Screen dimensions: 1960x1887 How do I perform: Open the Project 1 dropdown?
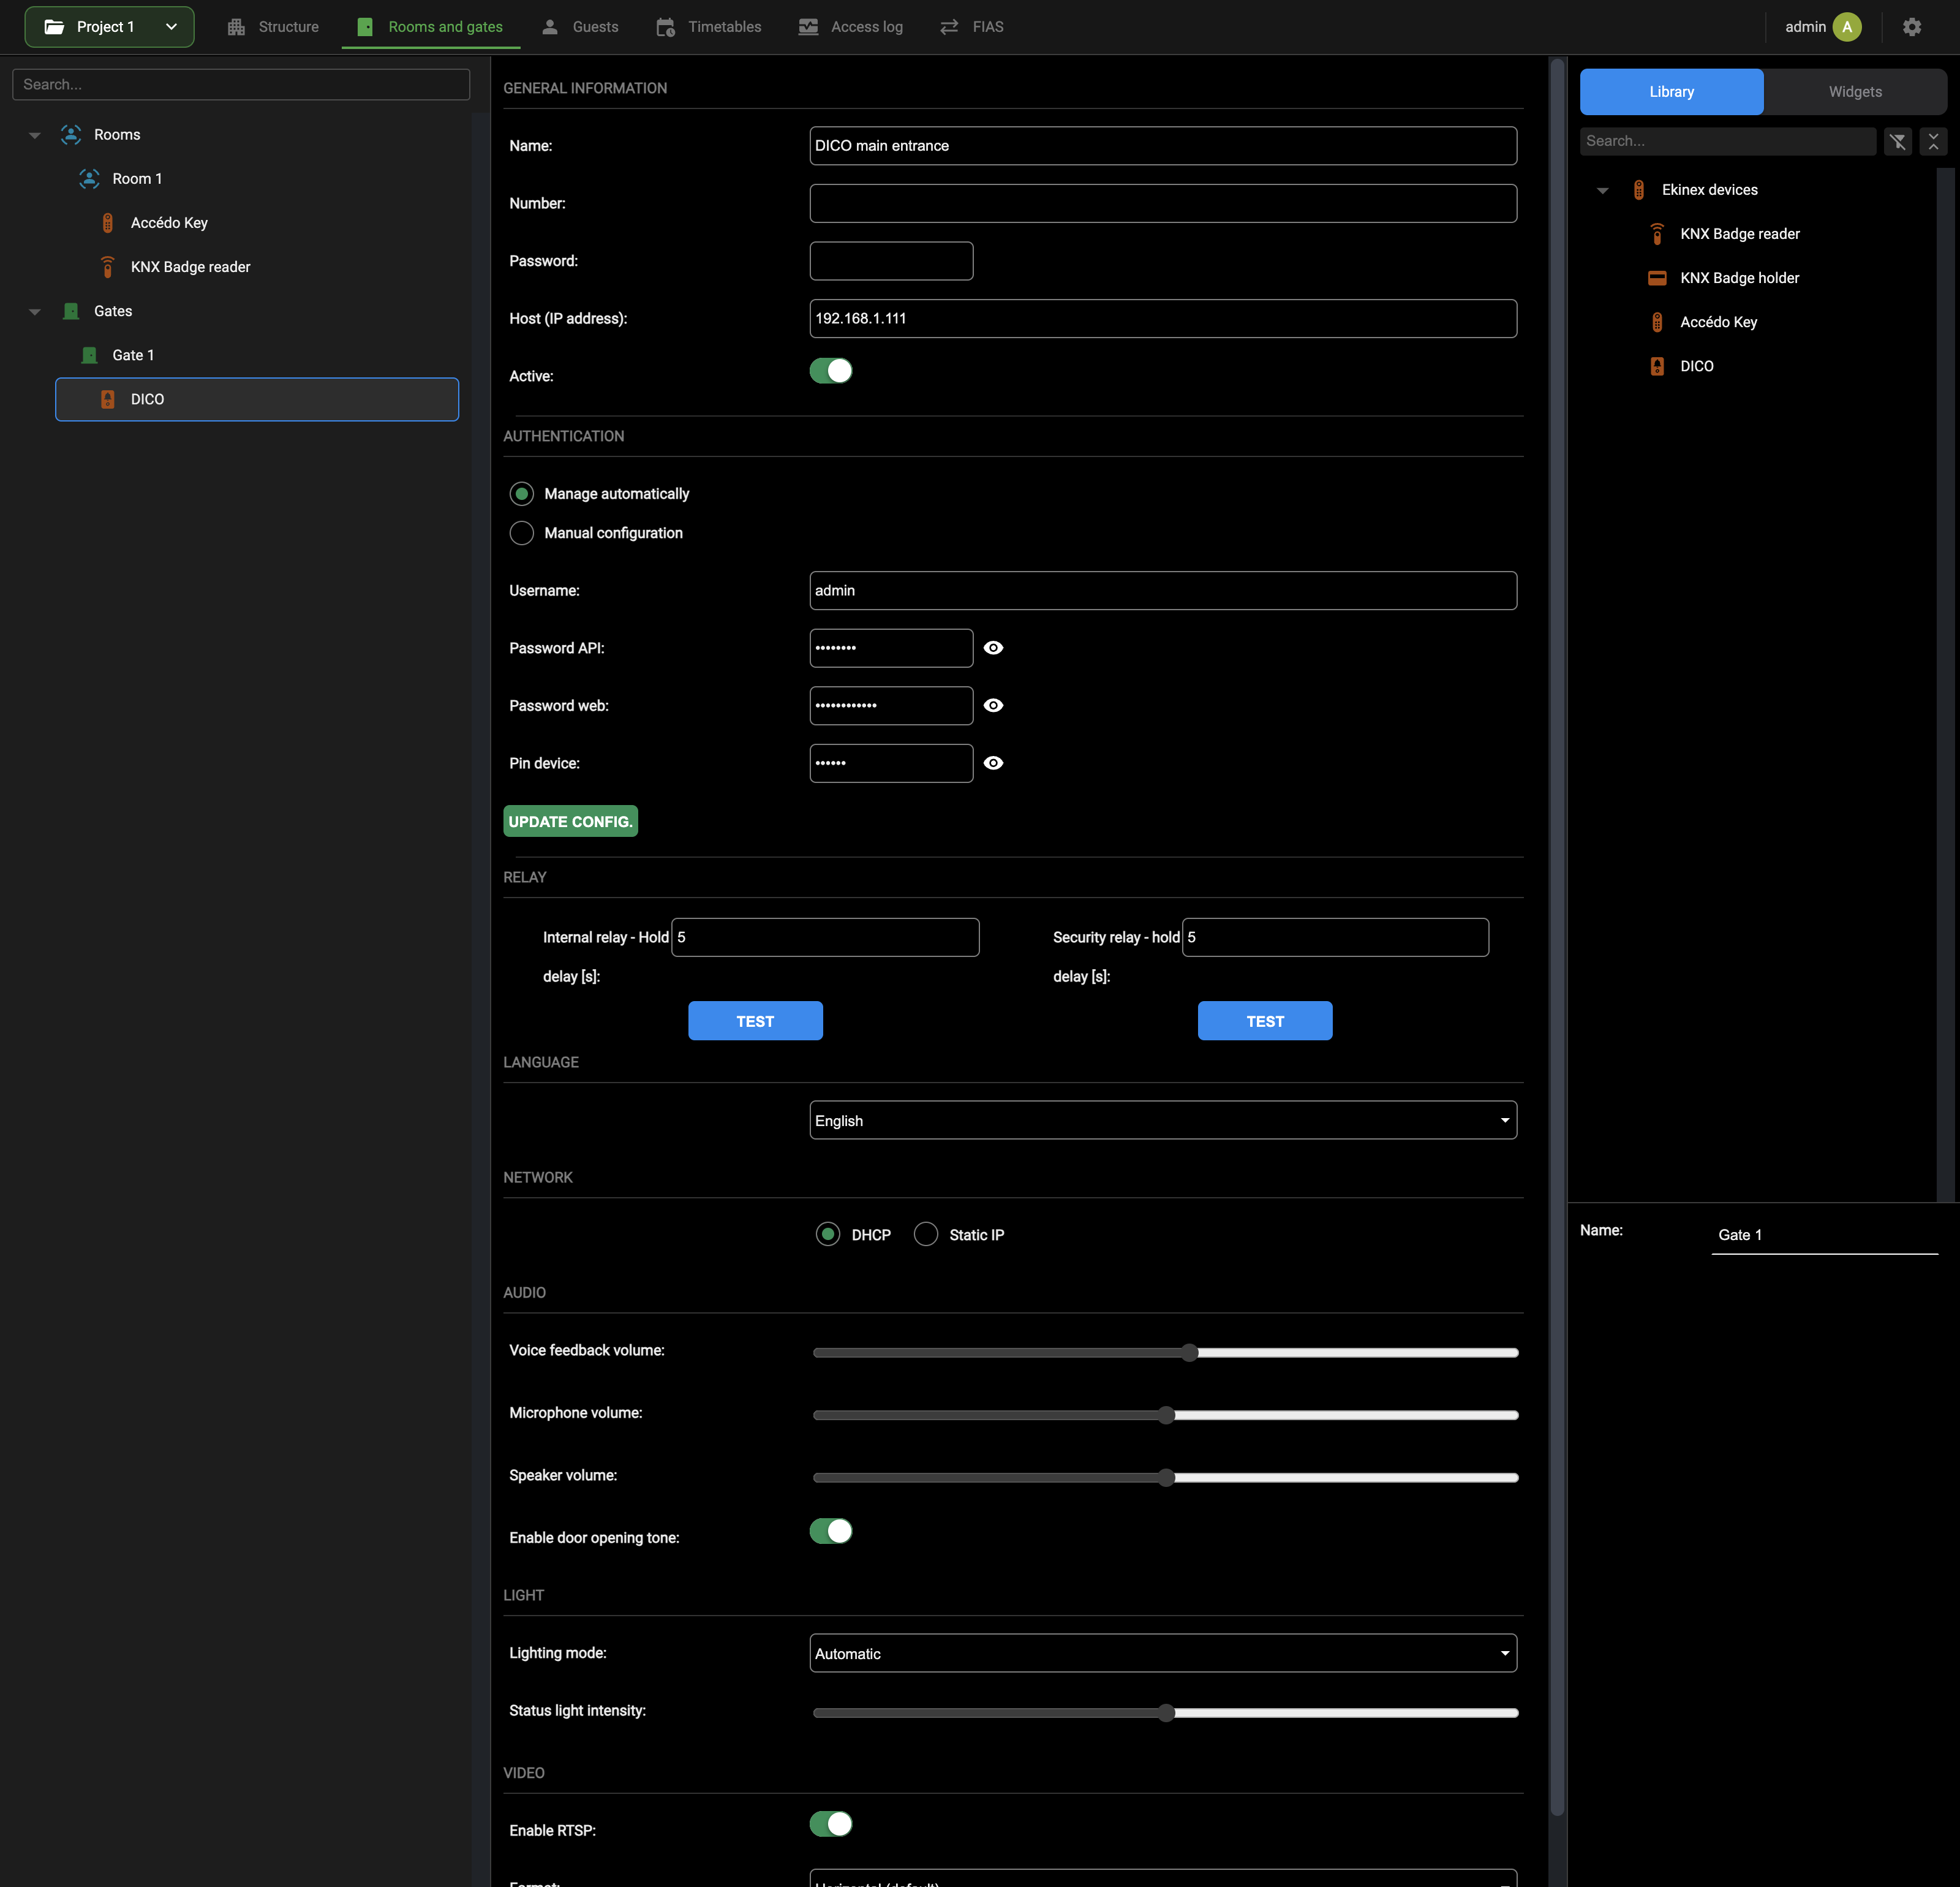tap(110, 27)
